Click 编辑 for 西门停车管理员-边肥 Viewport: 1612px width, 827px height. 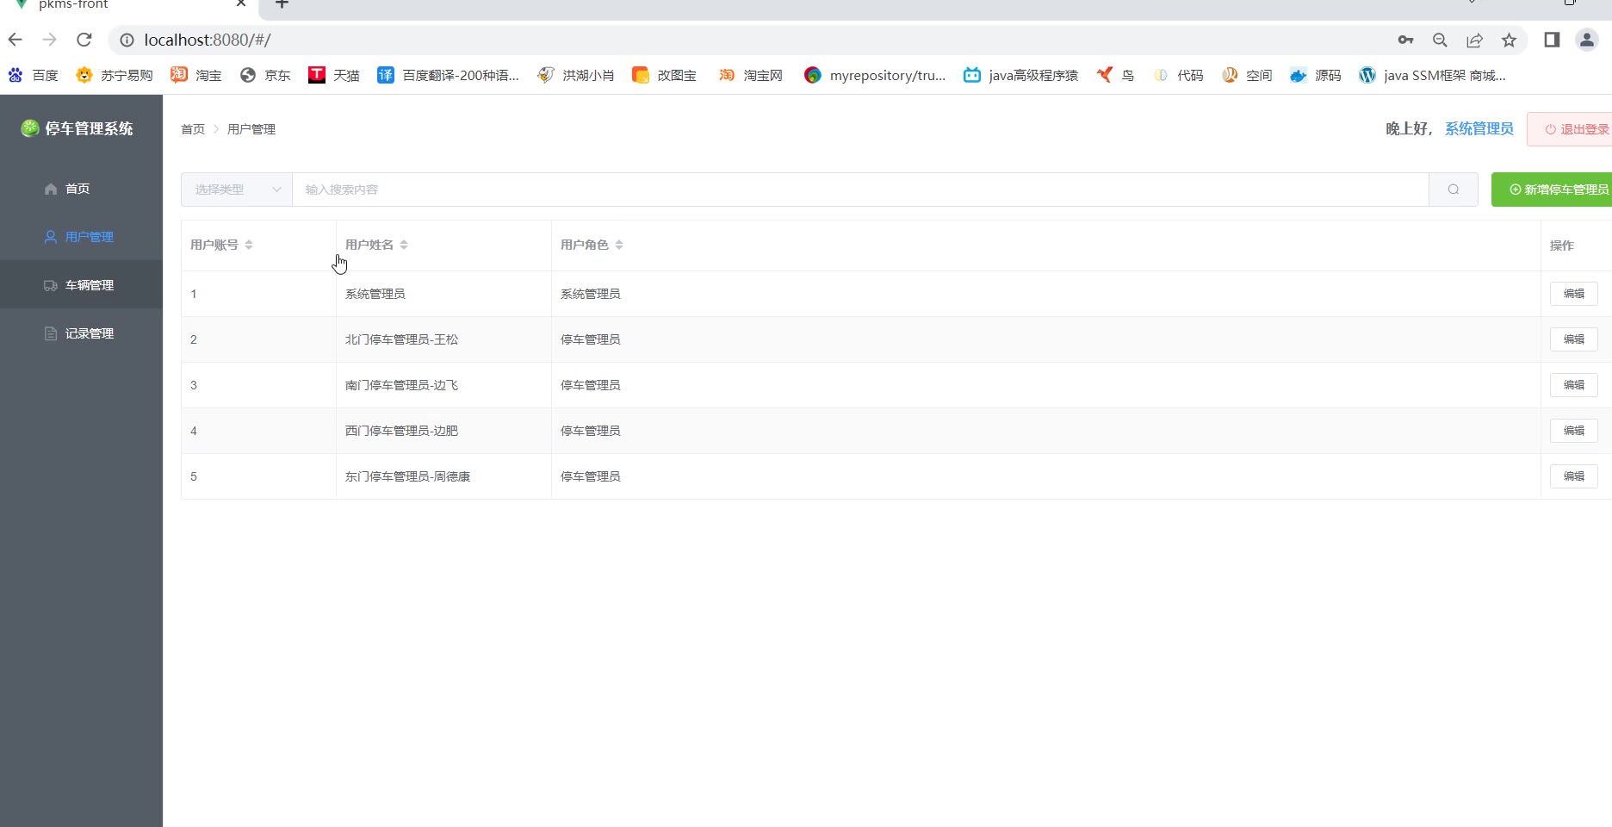pyautogui.click(x=1574, y=431)
